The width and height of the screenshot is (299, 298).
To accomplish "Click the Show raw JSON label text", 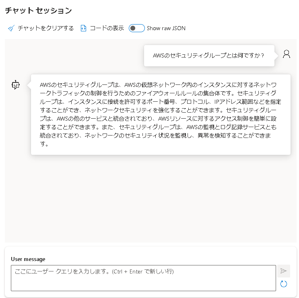I will pyautogui.click(x=166, y=28).
